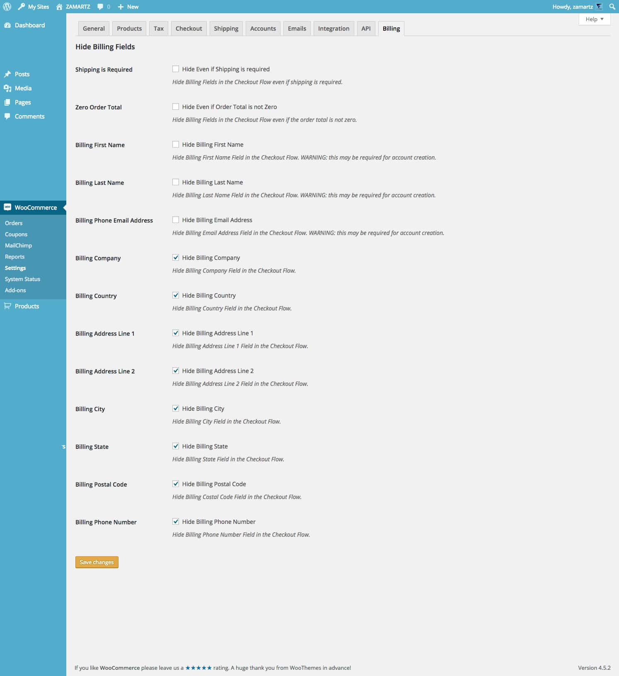Viewport: 619px width, 676px height.
Task: Open the comments bubble icon in admin bar
Action: pyautogui.click(x=100, y=7)
